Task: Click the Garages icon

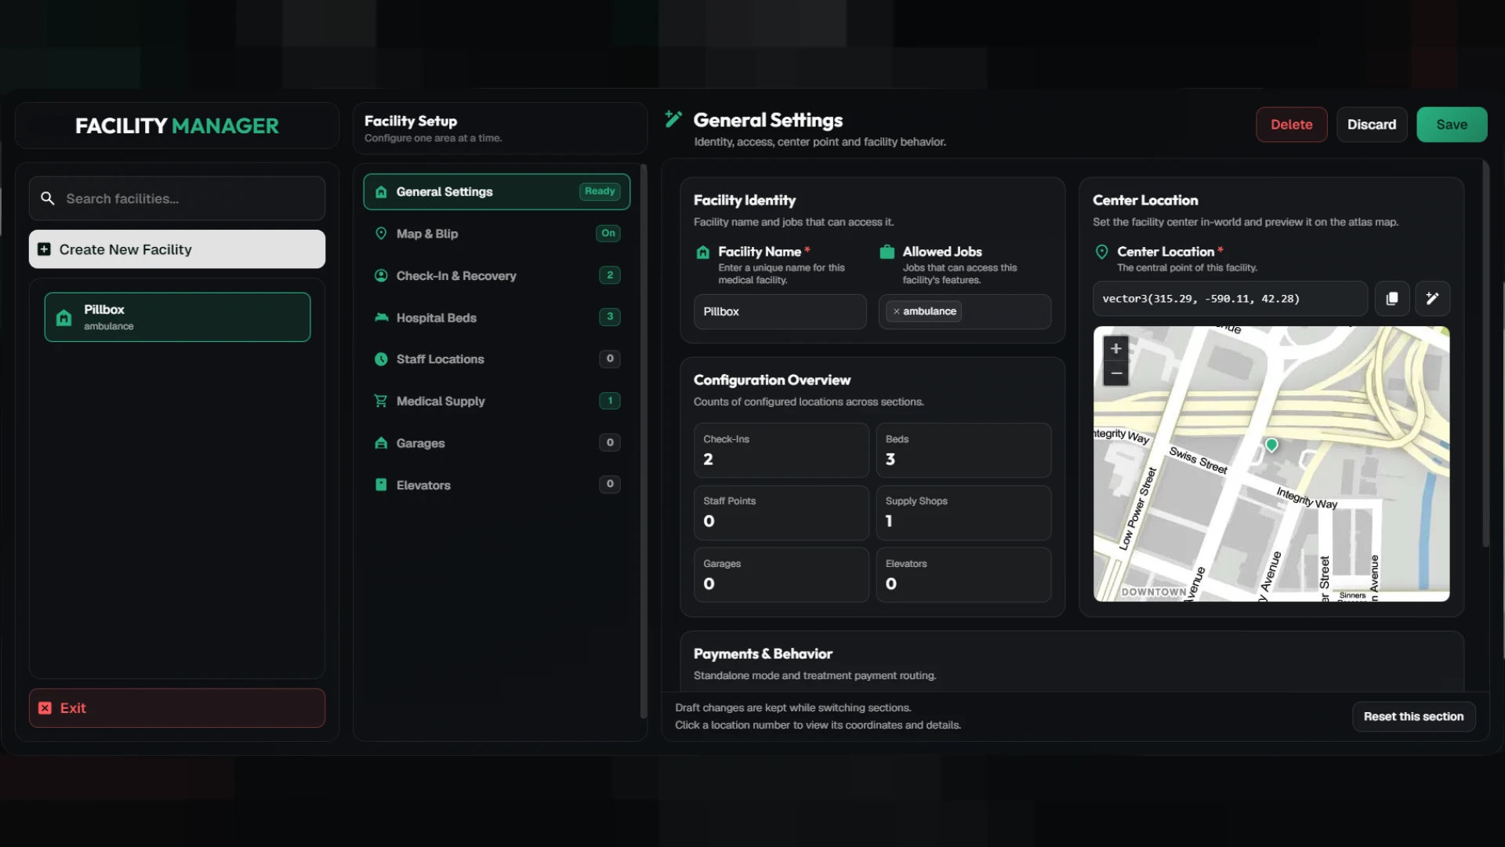Action: click(x=381, y=443)
